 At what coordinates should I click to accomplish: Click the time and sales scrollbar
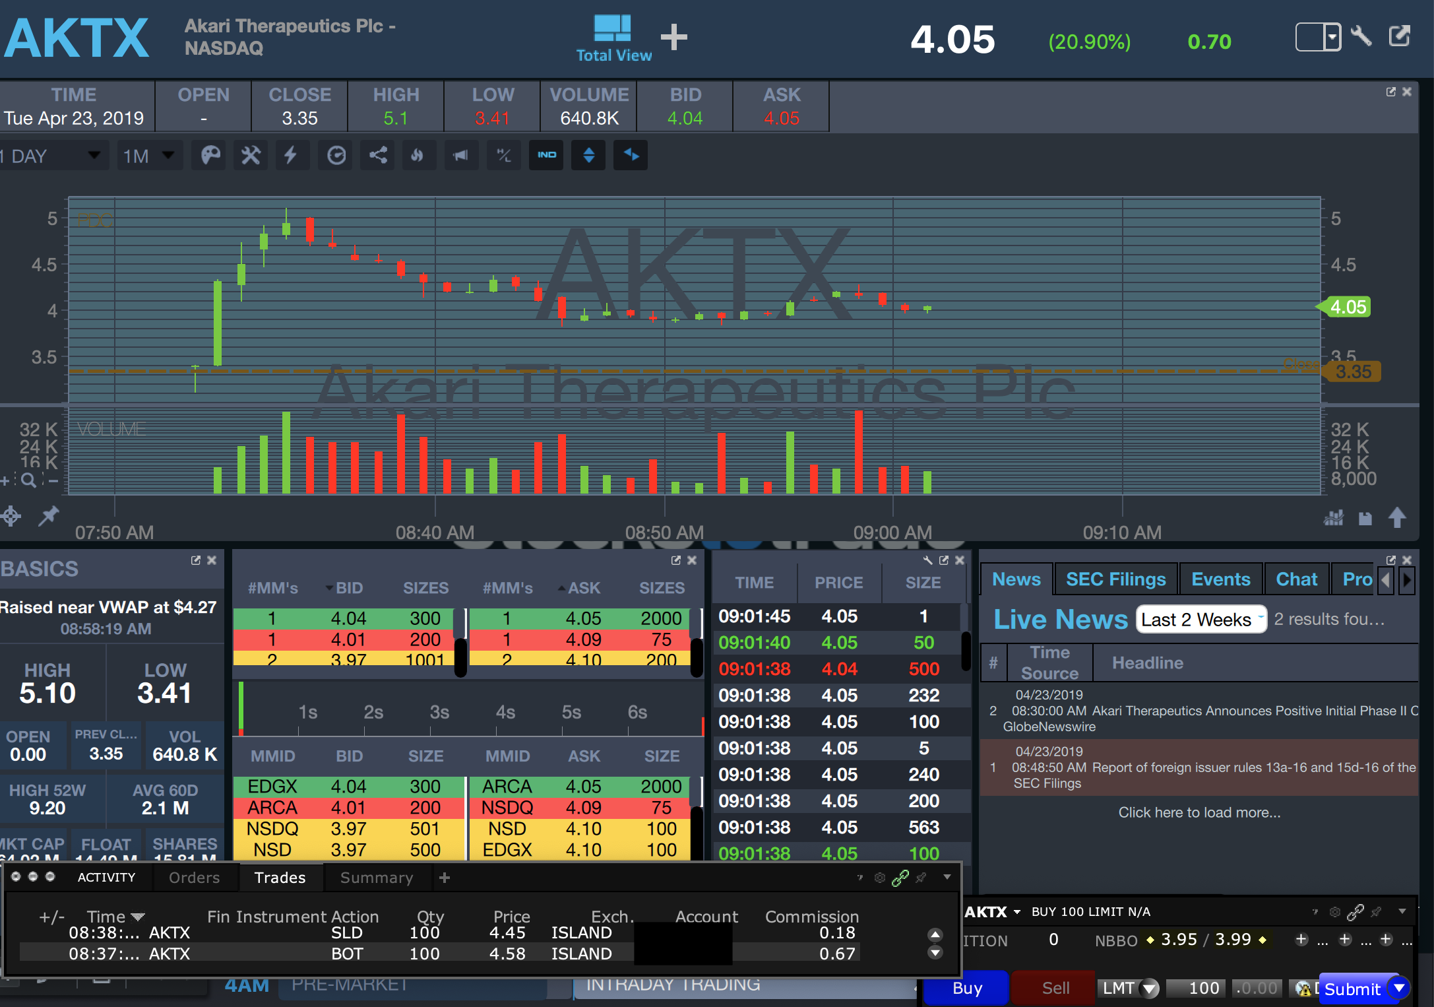click(966, 650)
